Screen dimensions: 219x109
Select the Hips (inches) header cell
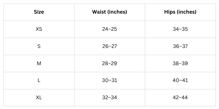point(180,12)
